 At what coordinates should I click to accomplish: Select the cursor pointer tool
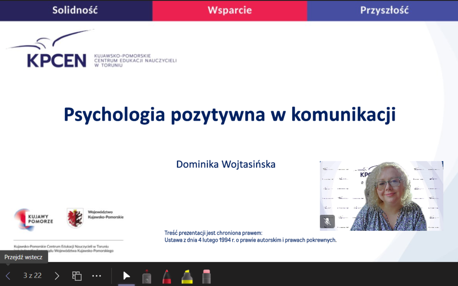pyautogui.click(x=126, y=276)
